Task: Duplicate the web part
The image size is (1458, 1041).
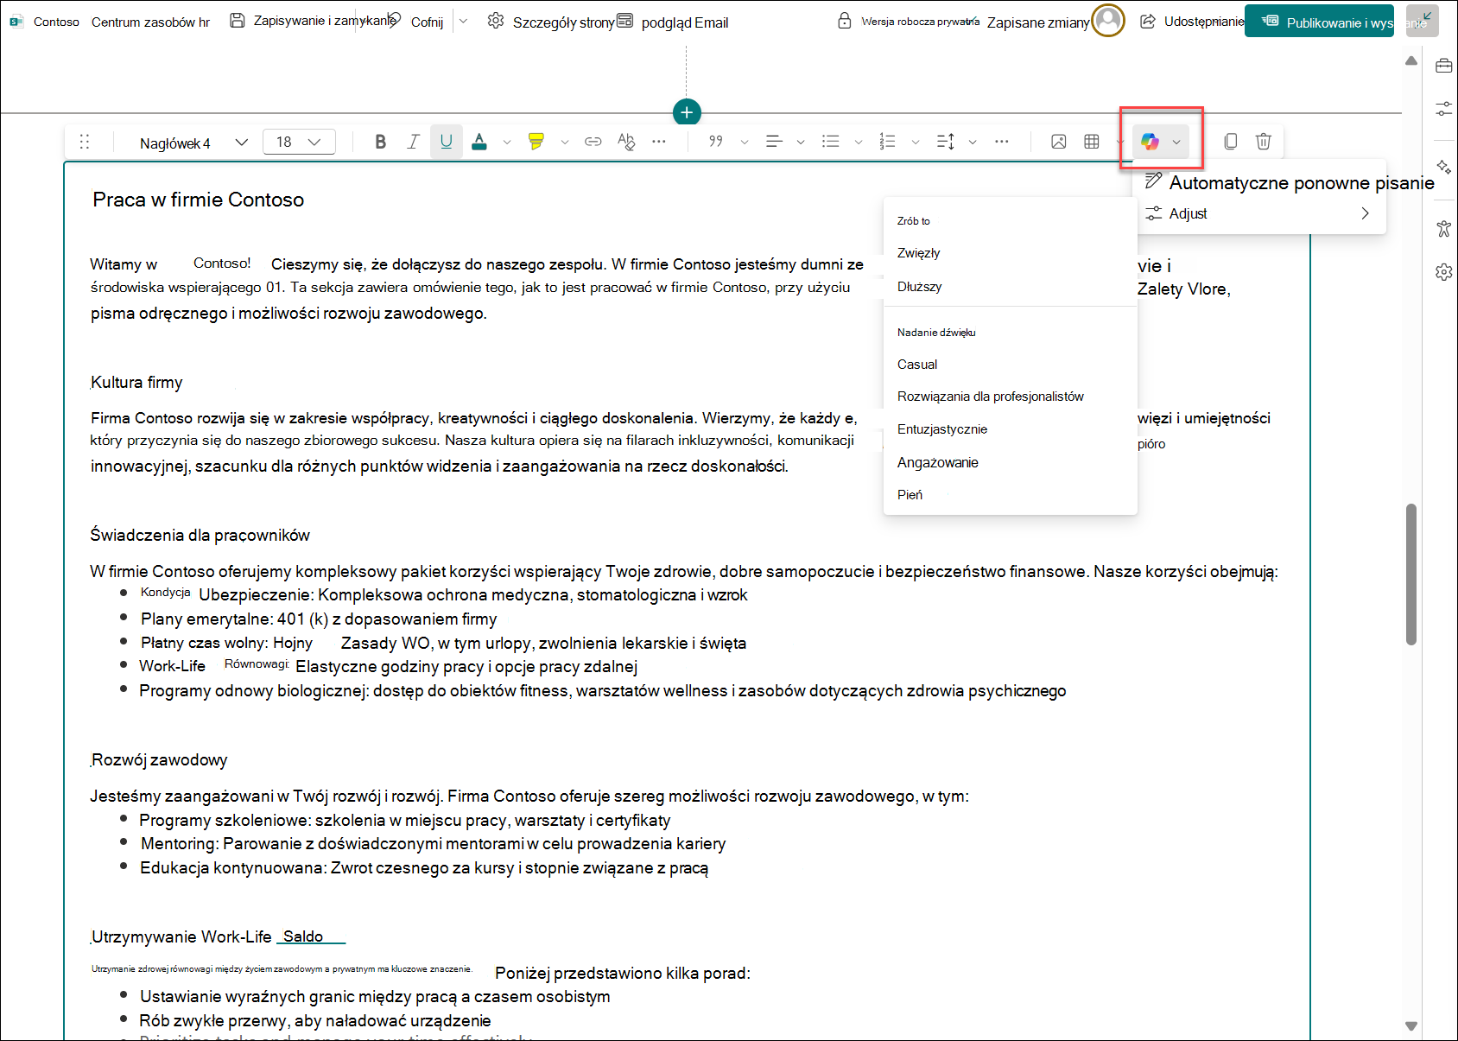Action: tap(1231, 142)
